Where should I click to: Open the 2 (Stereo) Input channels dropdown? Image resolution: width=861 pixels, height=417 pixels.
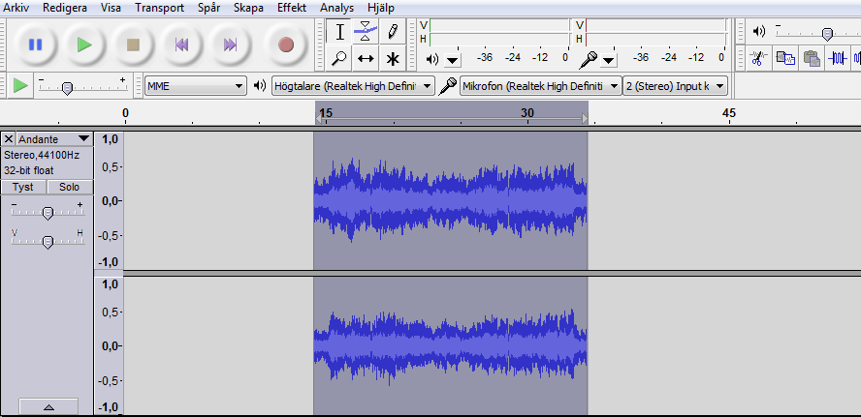676,86
